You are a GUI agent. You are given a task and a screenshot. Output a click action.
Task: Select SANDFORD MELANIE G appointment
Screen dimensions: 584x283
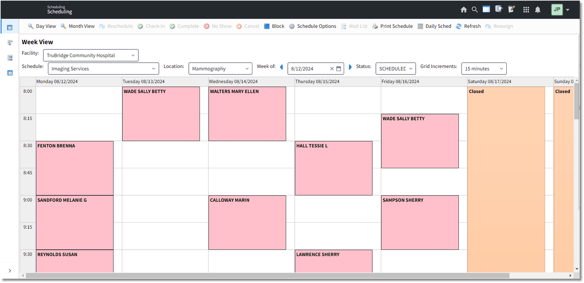(x=74, y=223)
